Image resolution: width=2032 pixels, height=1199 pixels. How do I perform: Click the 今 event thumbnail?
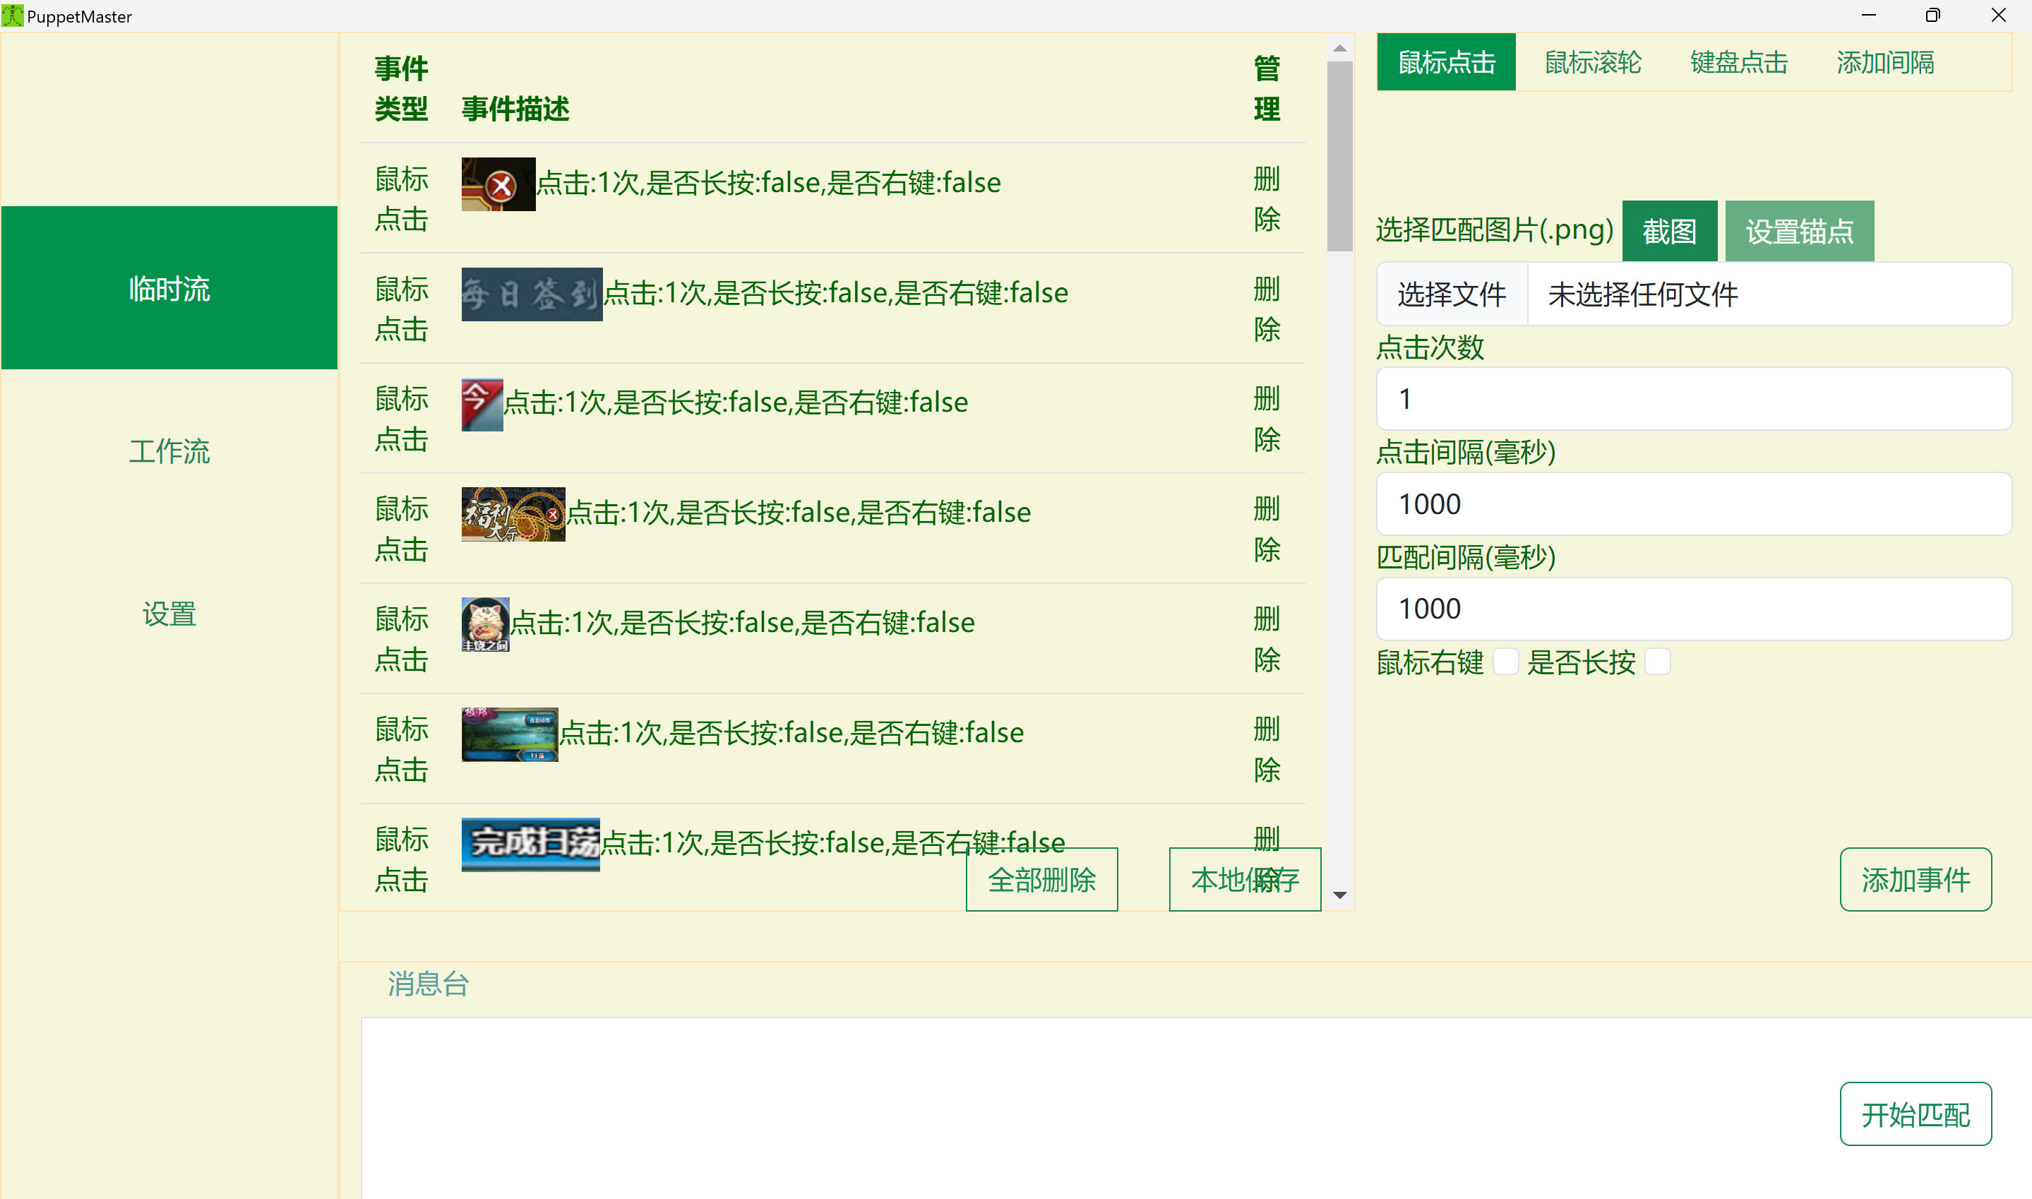(x=482, y=403)
